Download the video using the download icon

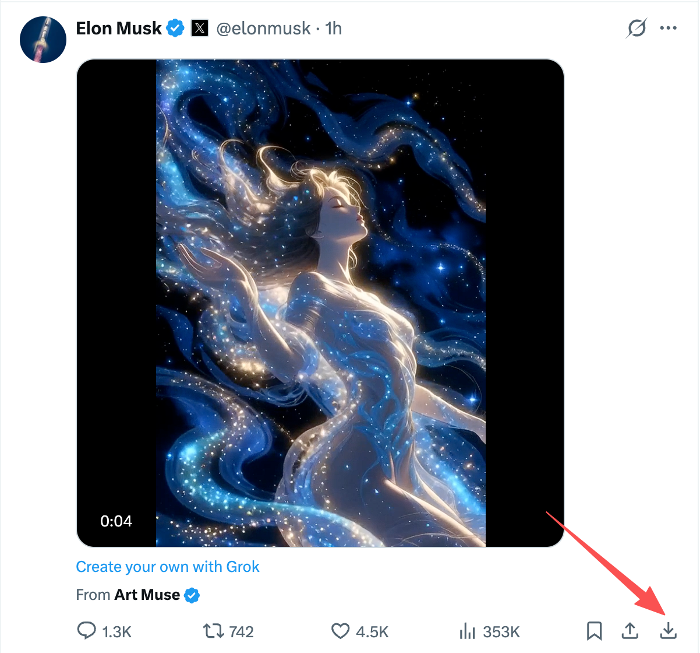tap(669, 631)
